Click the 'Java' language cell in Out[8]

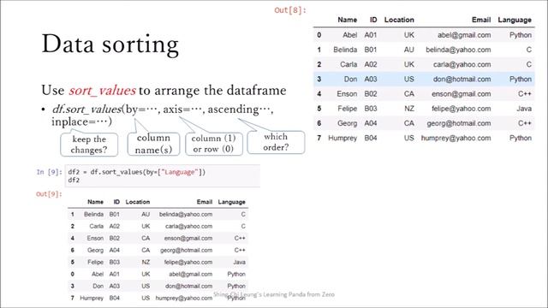click(x=524, y=109)
